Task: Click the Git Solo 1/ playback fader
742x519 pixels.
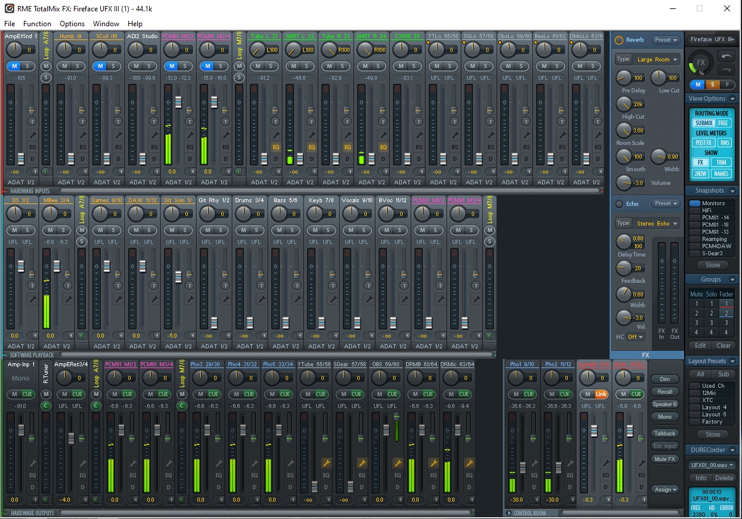Action: click(178, 277)
